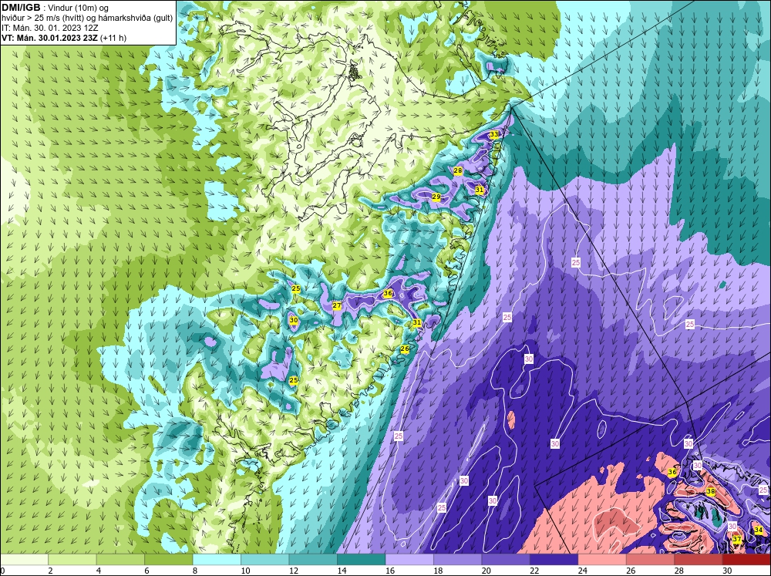
Task: Select the 'IT: Mán. 30. 01. 2023 12Z' line
Action: (49, 28)
